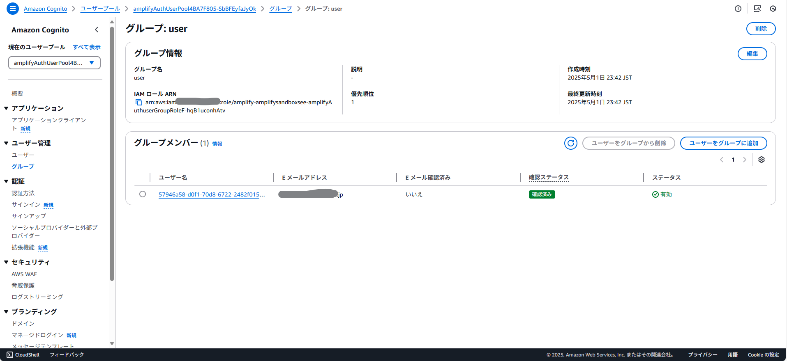The image size is (787, 361).
Task: Click the info circle icon in header
Action: 738,9
